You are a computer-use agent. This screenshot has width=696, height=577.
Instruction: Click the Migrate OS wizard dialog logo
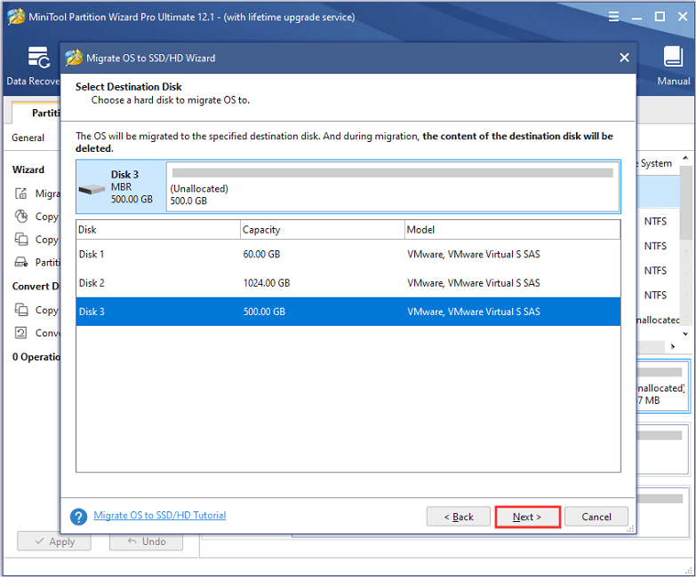pos(74,58)
